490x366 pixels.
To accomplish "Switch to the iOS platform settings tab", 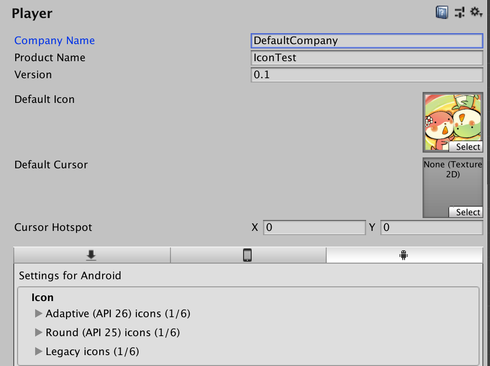I will 248,255.
